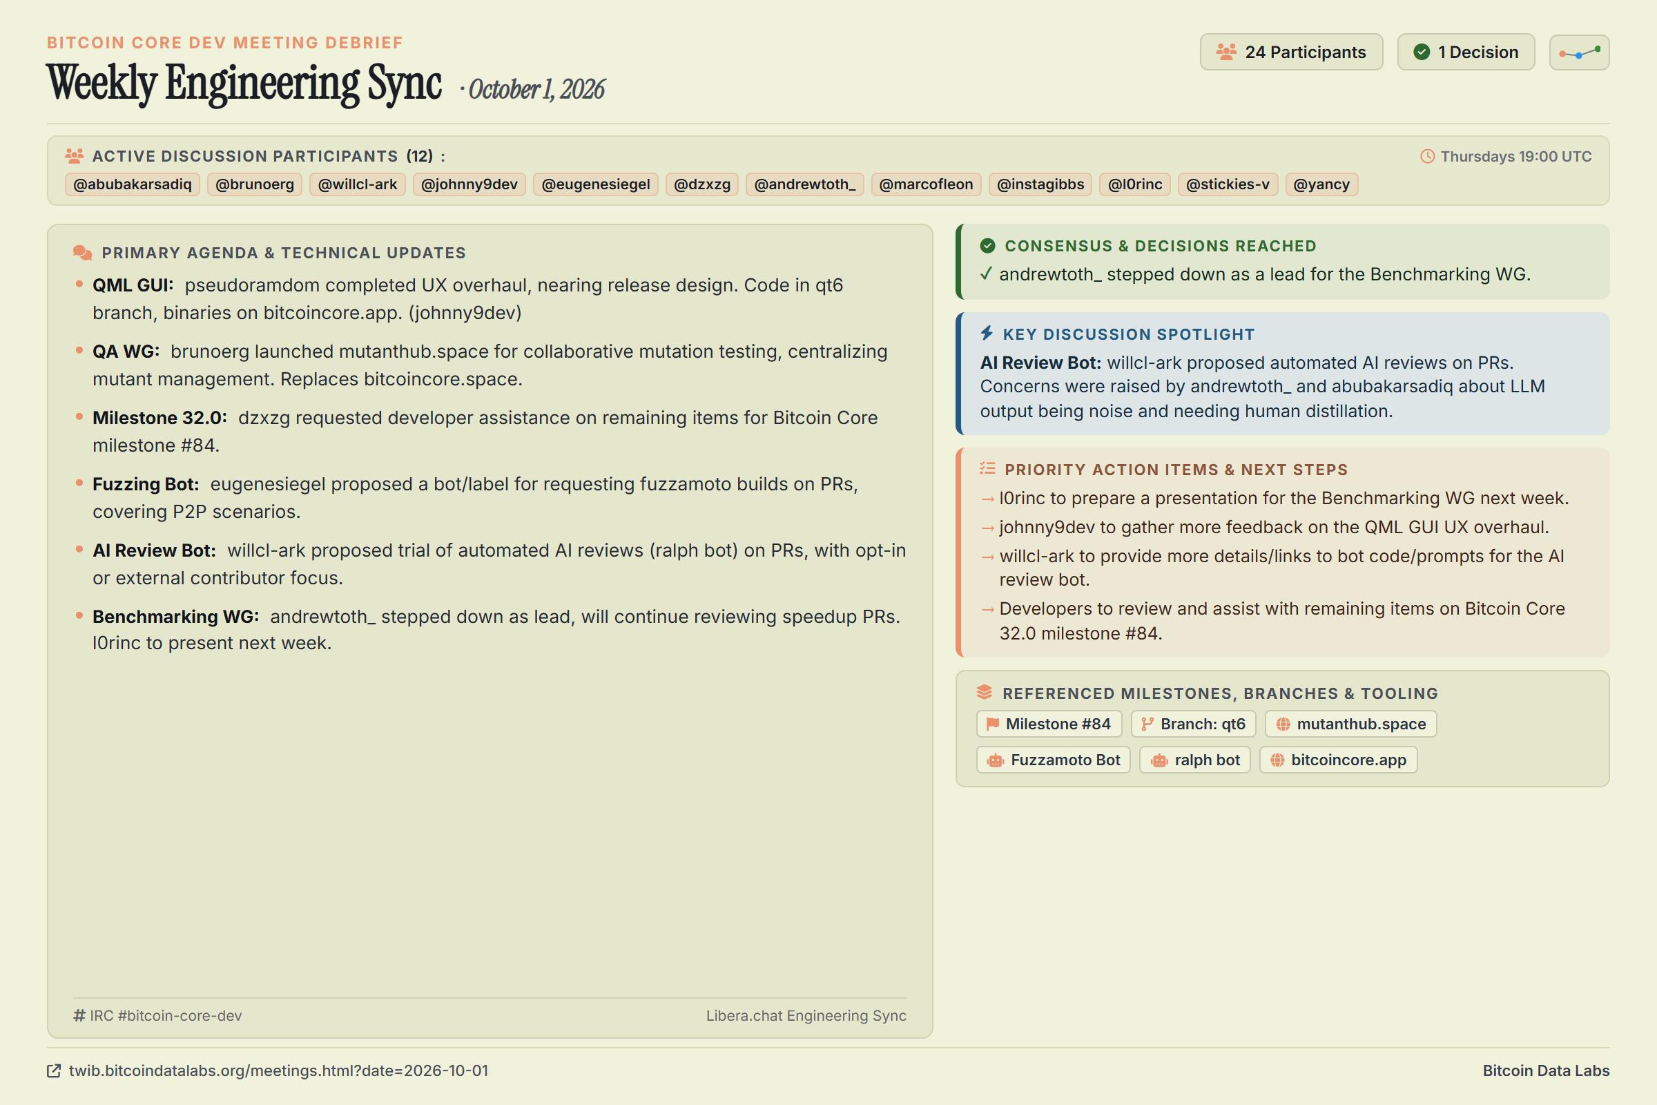Click the robot icon in Fuzzamoto Bot chip
Screen dimensions: 1657x1105
995,760
